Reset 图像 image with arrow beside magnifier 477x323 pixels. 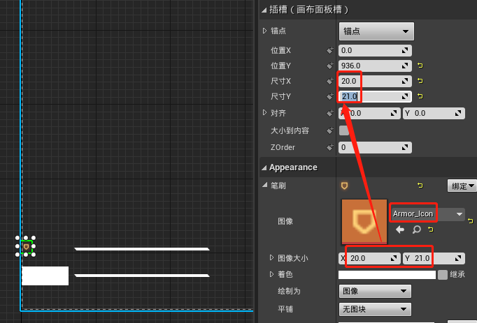(430, 230)
